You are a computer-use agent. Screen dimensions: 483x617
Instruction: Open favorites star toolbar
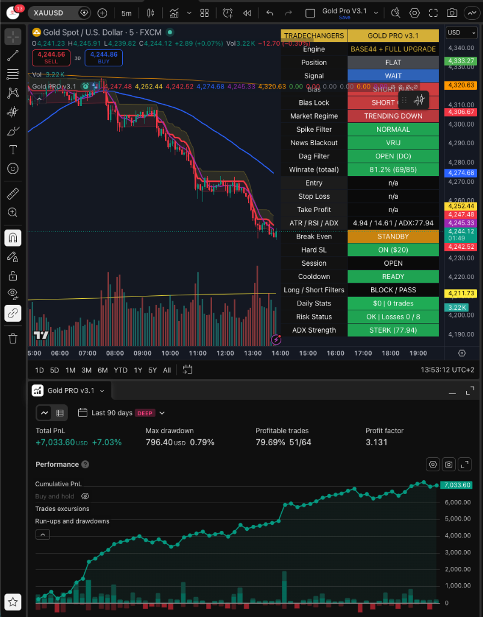coord(13,602)
